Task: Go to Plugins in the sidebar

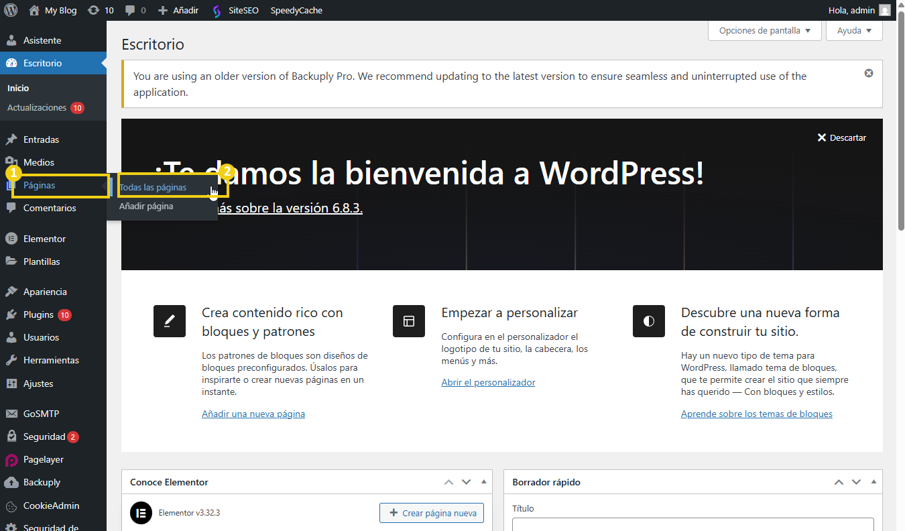Action: [x=38, y=314]
